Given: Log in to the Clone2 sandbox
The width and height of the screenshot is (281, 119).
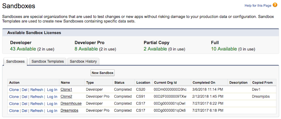Looking at the screenshot, I should tap(52, 97).
